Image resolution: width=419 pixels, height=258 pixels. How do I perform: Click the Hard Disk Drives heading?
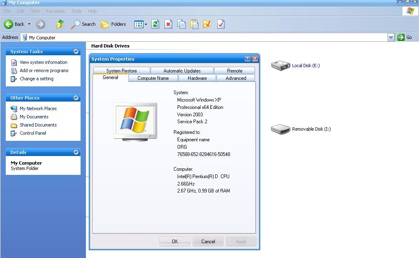pyautogui.click(x=110, y=46)
